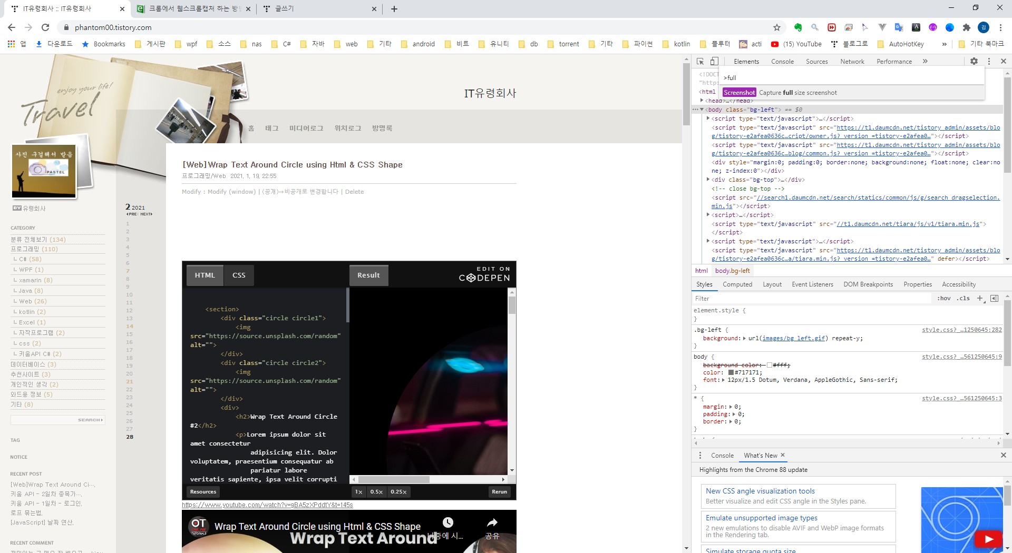Open the tiara.min.js script link
The image size is (1012, 553).
[908, 224]
